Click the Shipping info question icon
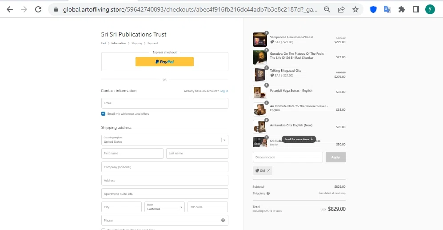The height and width of the screenshot is (230, 443). coord(268,193)
